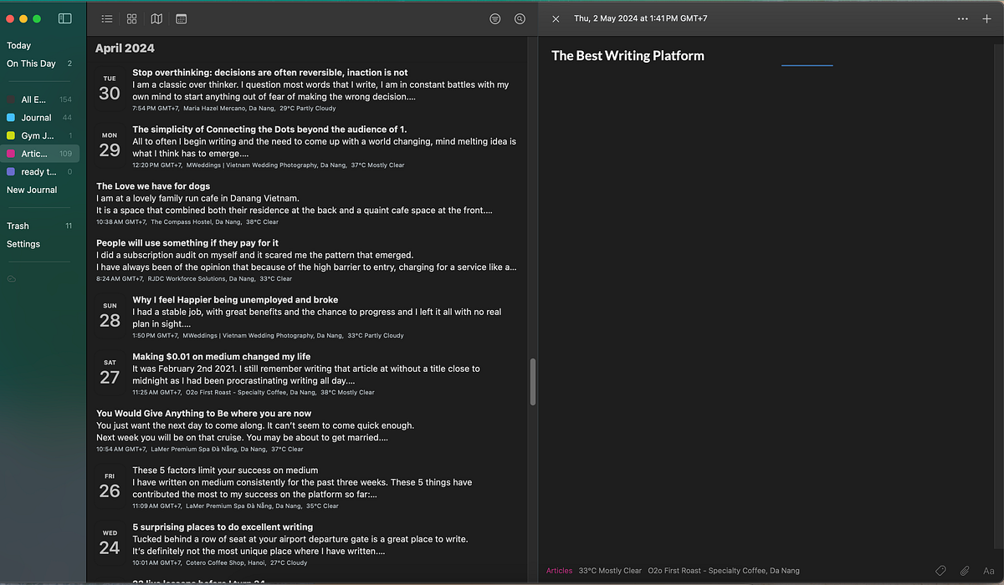1004x585 pixels.
Task: Click the green window zoom button
Action: (x=38, y=18)
